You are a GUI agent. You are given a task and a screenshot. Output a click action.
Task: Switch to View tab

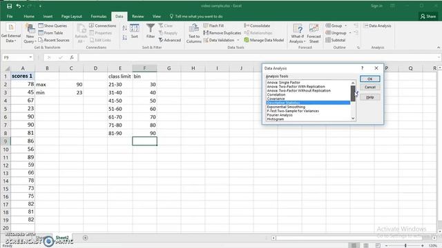click(157, 17)
